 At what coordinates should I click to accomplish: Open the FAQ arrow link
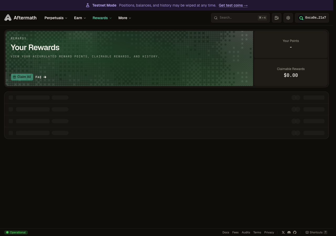pyautogui.click(x=41, y=77)
